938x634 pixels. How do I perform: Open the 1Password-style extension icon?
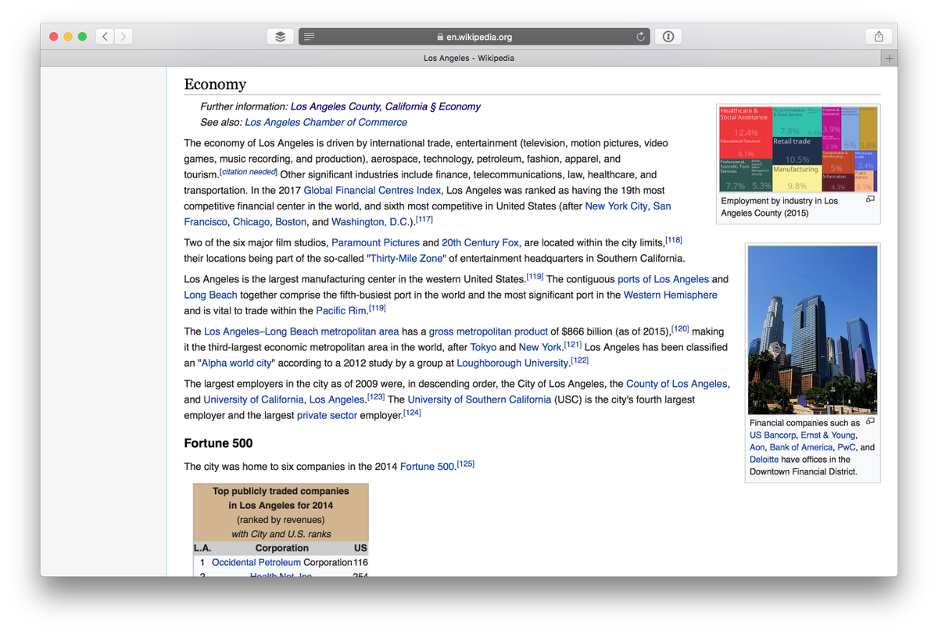(x=668, y=37)
